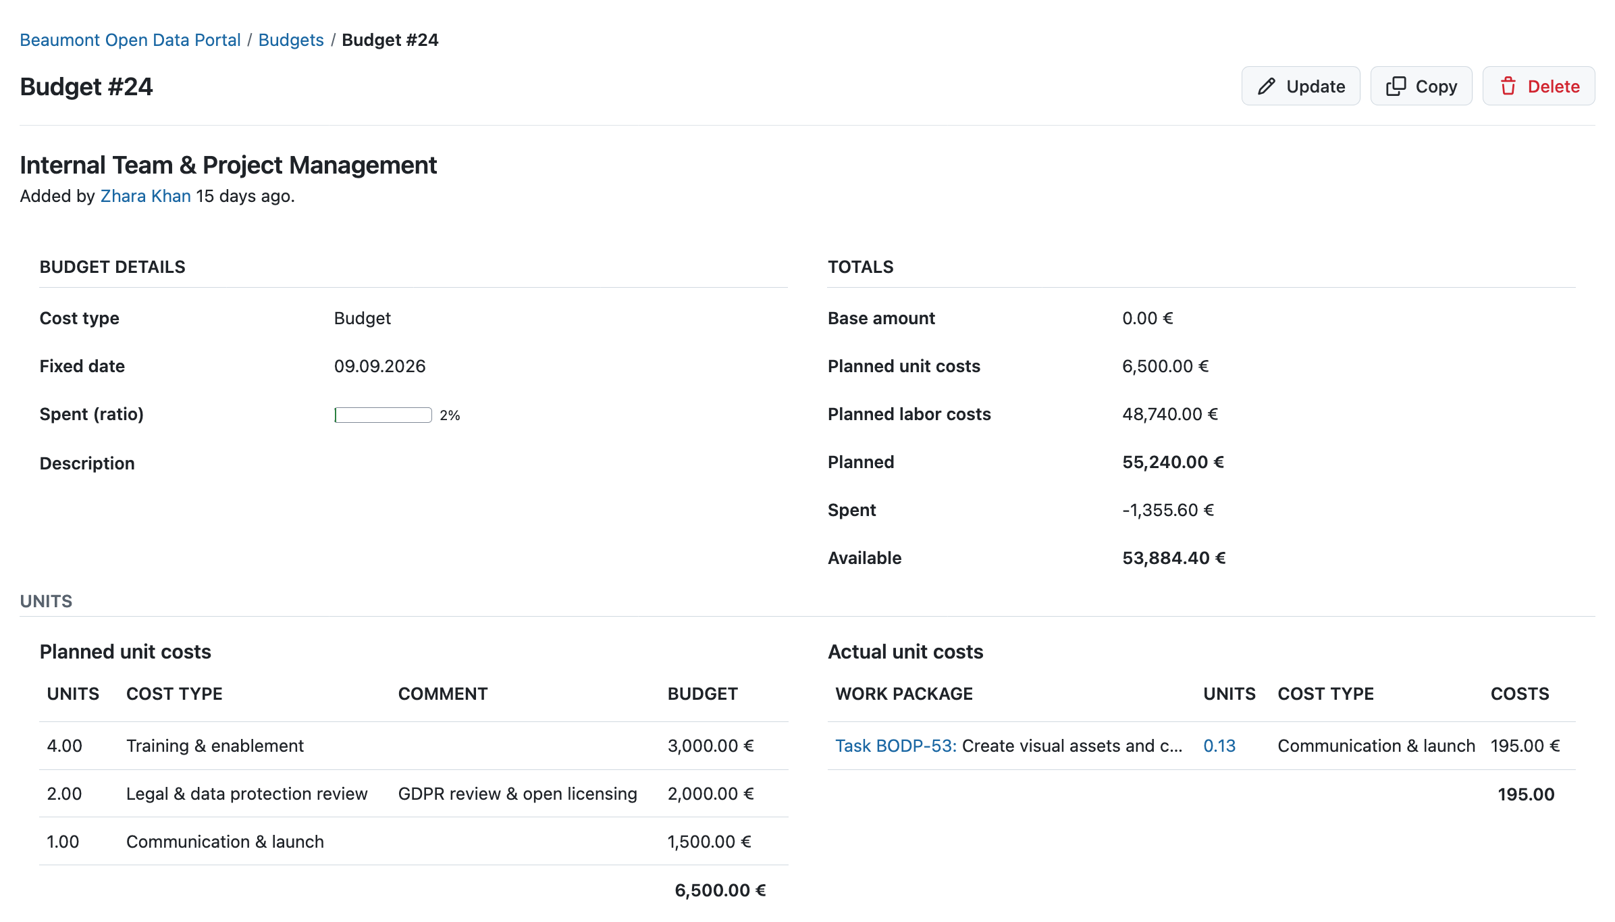
Task: Click the Update button with pencil icon
Action: coord(1300,86)
